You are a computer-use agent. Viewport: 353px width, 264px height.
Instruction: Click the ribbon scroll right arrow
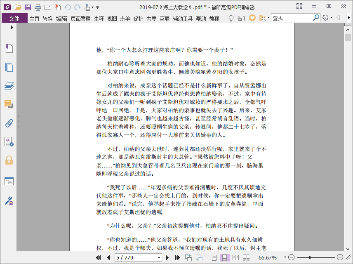(x=349, y=18)
